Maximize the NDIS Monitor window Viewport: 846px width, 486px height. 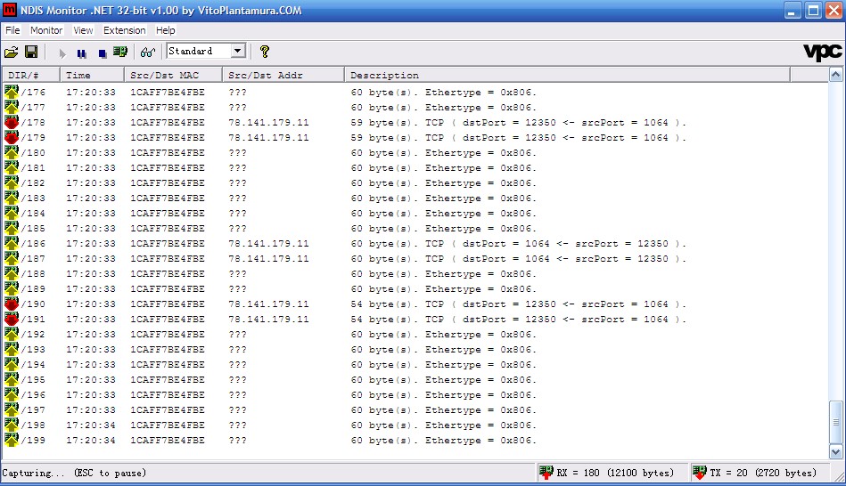(813, 11)
